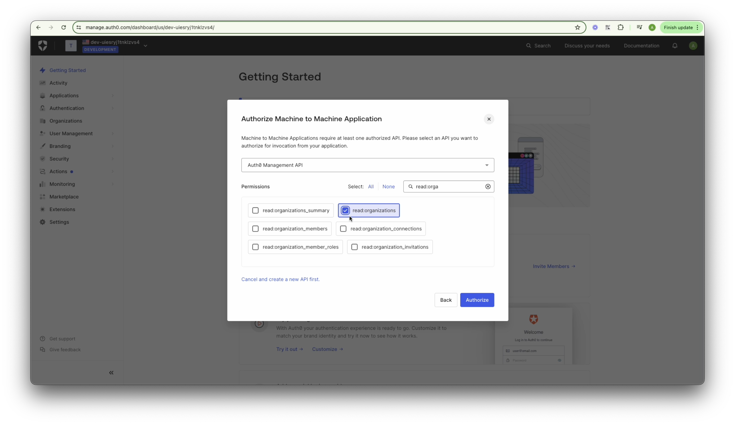This screenshot has height=425, width=735.
Task: Click the Getting Started lightning icon
Action: click(x=43, y=70)
